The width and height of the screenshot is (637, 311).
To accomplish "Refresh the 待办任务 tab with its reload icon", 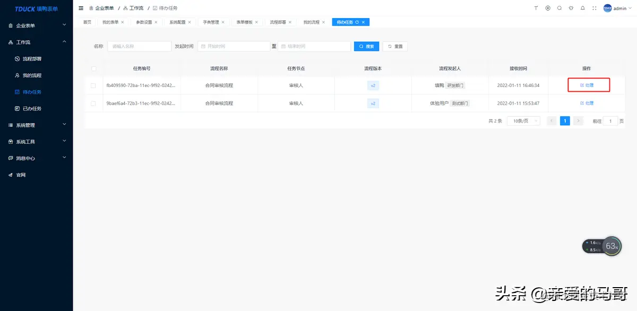I will tap(357, 22).
